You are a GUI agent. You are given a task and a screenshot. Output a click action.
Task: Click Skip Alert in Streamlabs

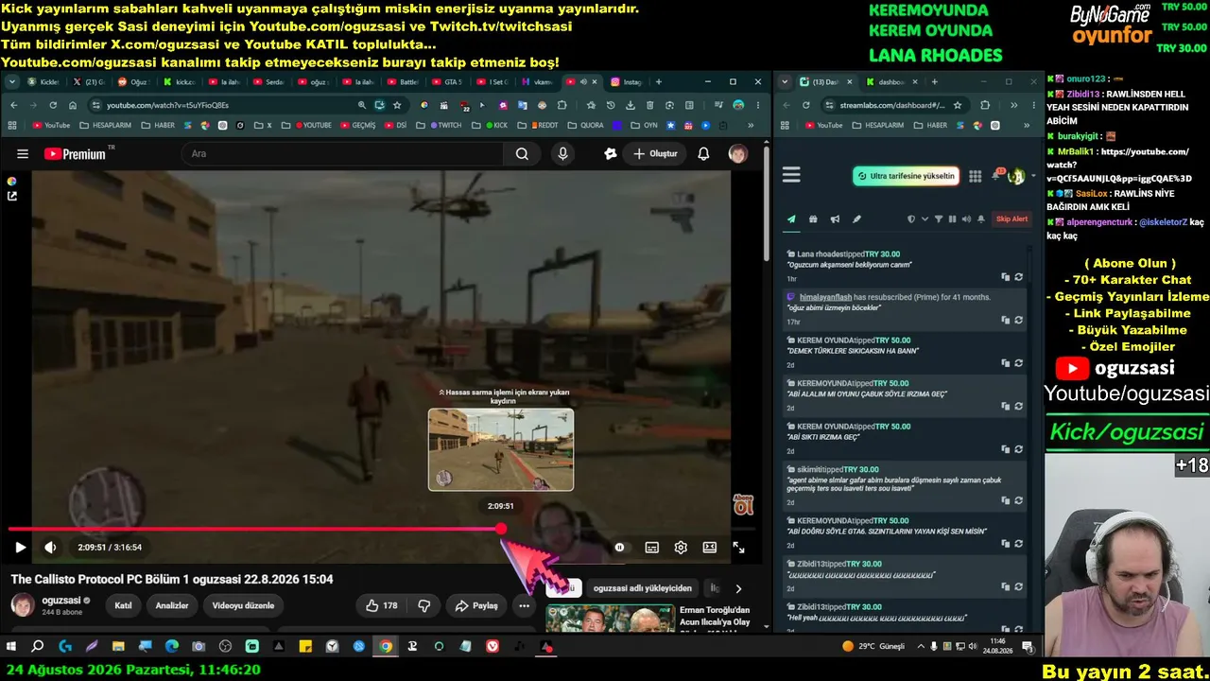click(1011, 219)
